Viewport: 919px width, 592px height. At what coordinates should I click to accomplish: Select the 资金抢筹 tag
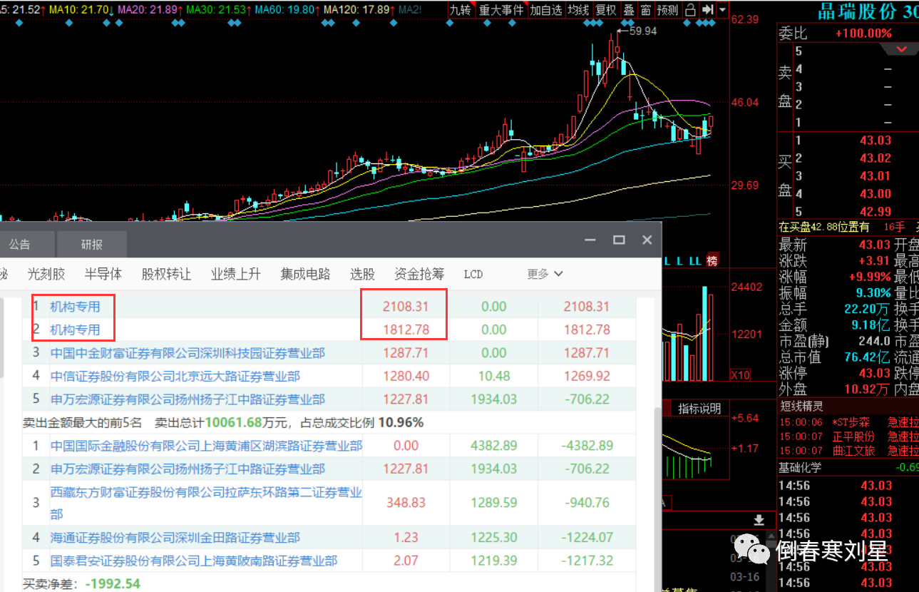click(x=419, y=274)
